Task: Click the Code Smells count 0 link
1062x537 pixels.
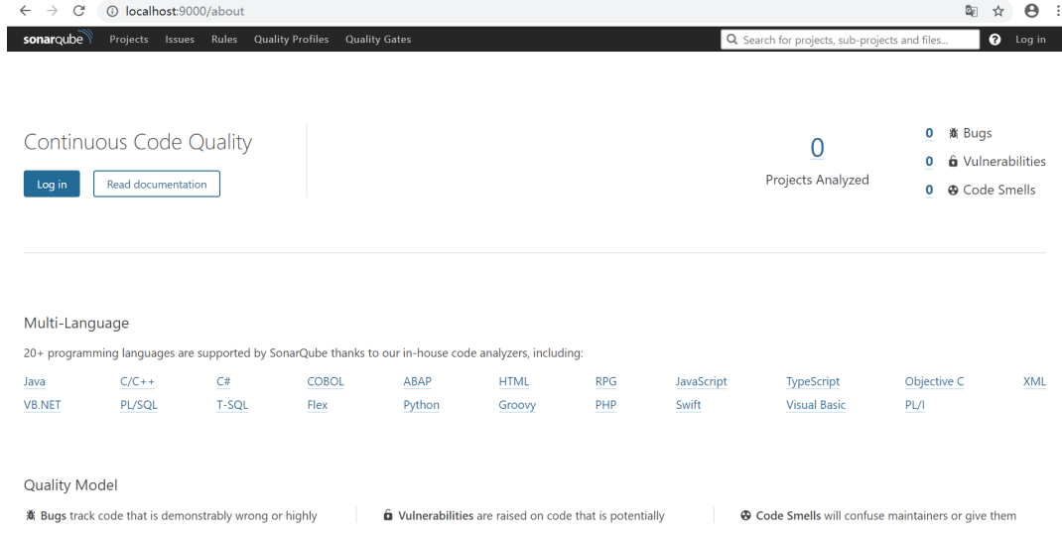Action: [929, 191]
